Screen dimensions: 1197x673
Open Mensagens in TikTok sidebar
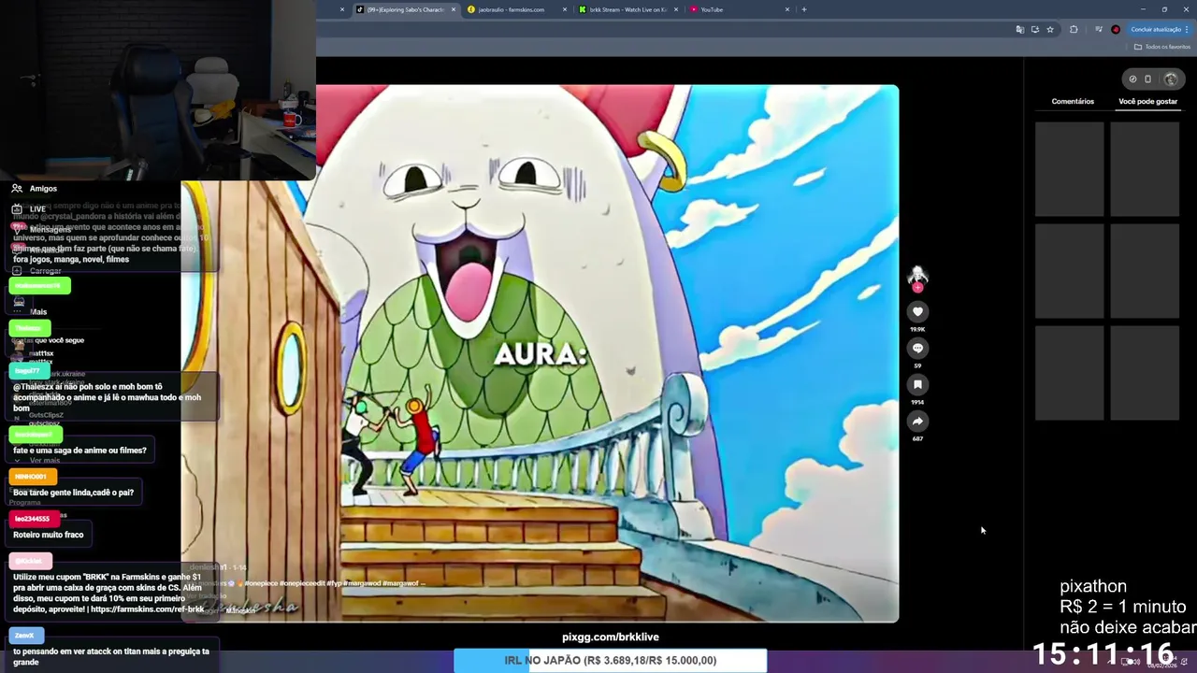(x=42, y=229)
